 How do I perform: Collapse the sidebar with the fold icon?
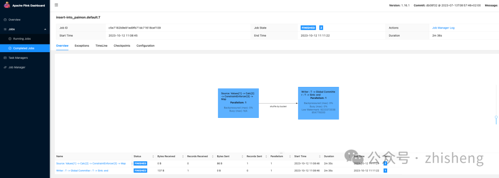pyautogui.click(x=56, y=5)
